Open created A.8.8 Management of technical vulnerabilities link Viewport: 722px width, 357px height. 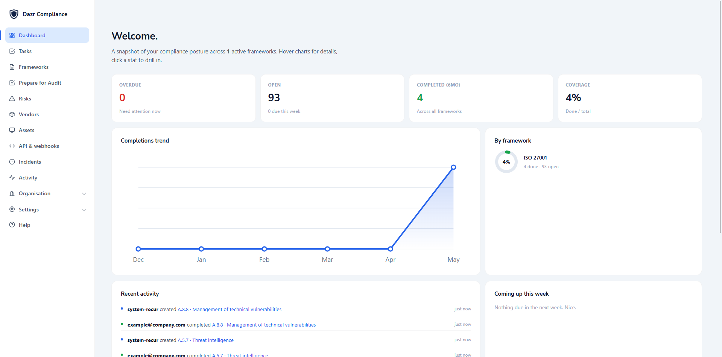coord(230,309)
